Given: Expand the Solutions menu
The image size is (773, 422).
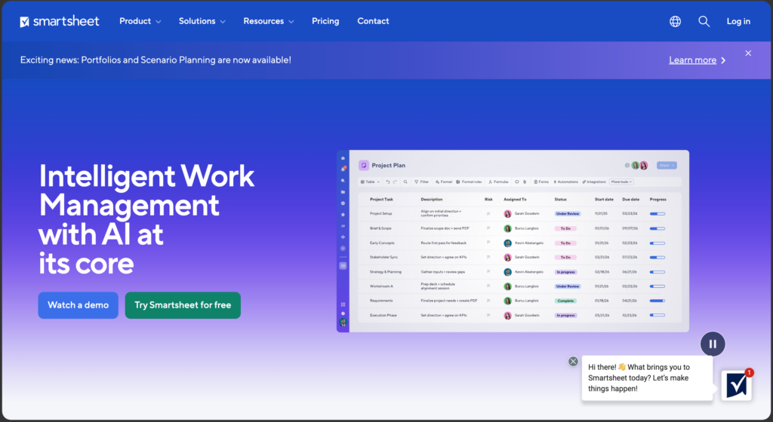Looking at the screenshot, I should pyautogui.click(x=202, y=21).
